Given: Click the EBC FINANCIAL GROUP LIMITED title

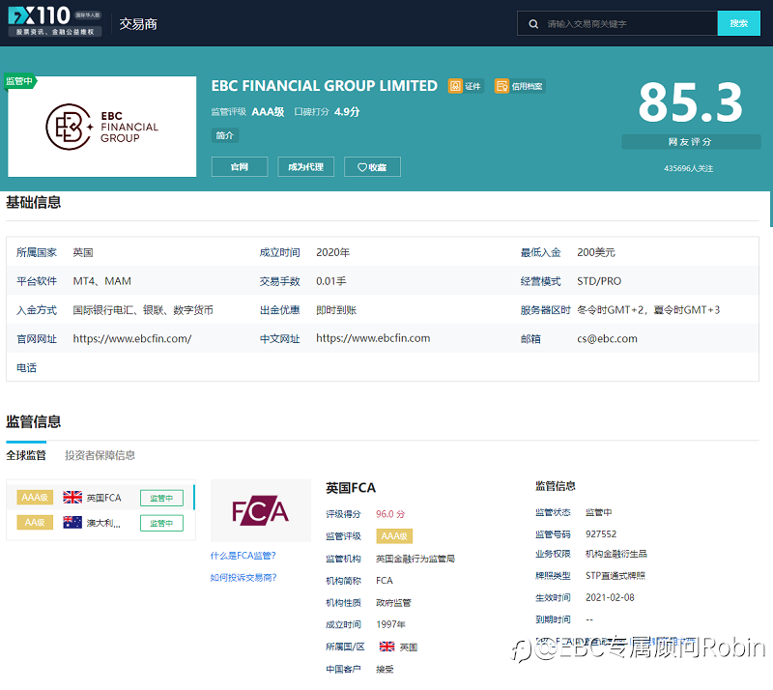Looking at the screenshot, I should click(x=325, y=86).
